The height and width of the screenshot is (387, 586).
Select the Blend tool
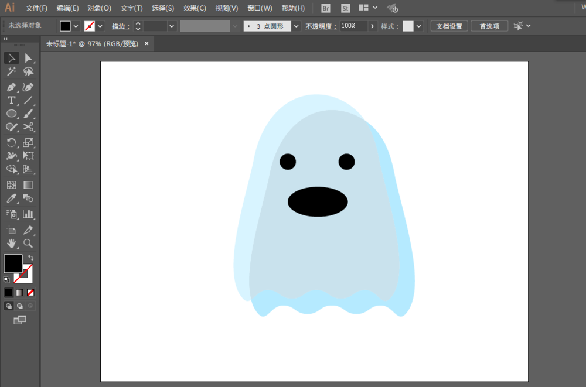coord(28,198)
